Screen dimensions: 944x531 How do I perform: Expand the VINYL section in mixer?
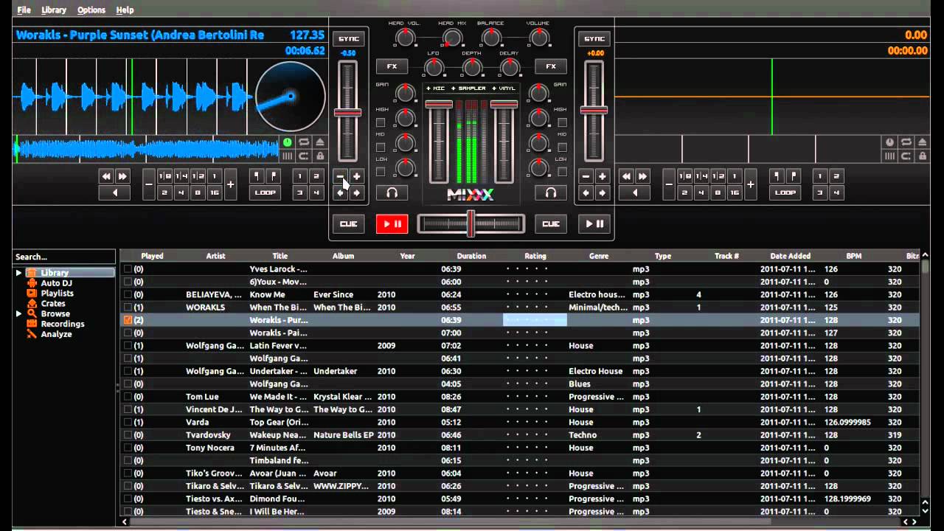click(504, 88)
